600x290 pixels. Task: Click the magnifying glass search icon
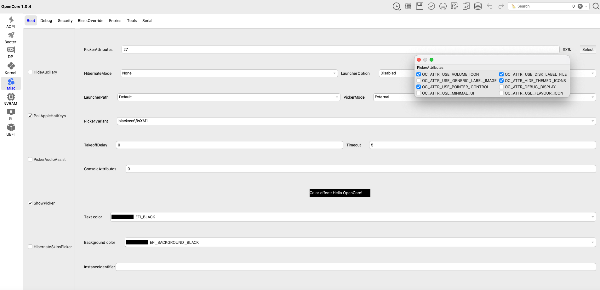pos(596,6)
